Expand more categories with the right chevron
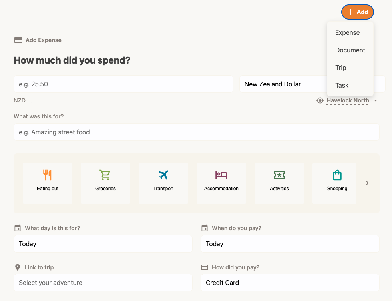Viewport: 392px width, 301px height. (x=367, y=183)
